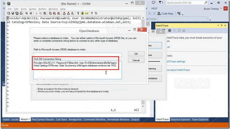Click the Save file icon in GVIM toolbar
Screen dimensions: 230x129
tap(13, 13)
